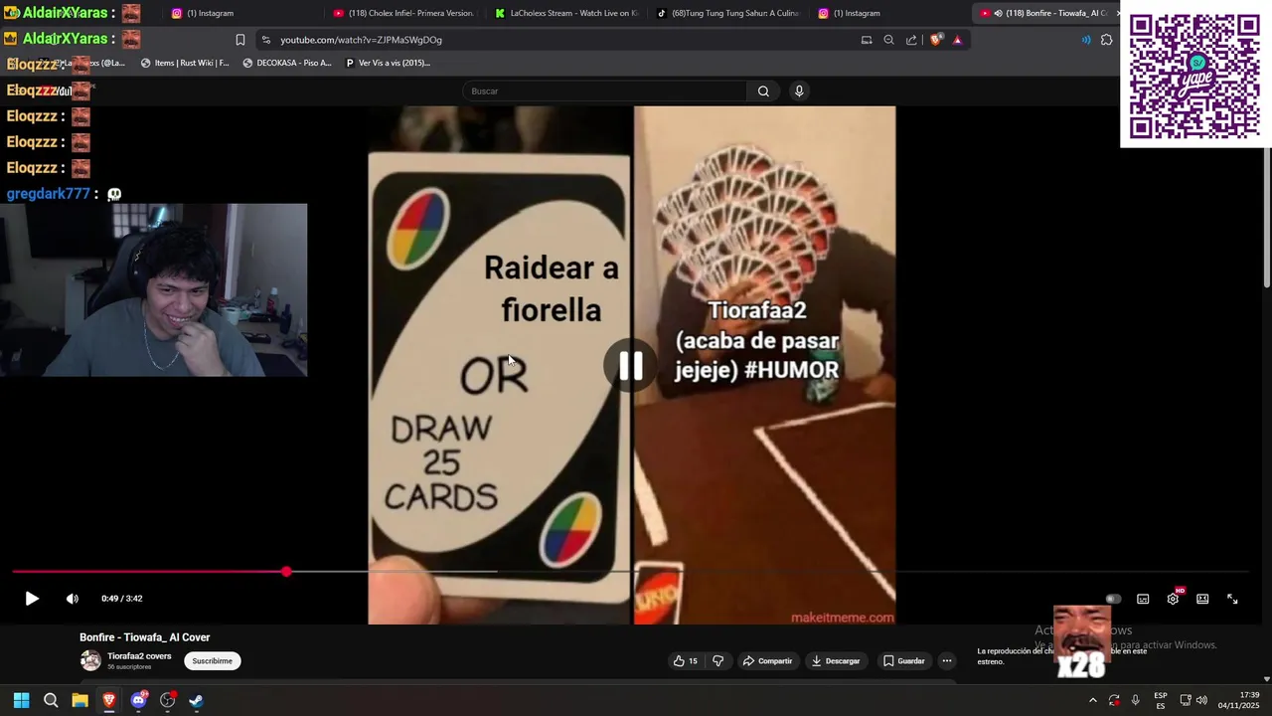Toggle the autoplay switch in player
Image resolution: width=1272 pixels, height=716 pixels.
coord(1113,599)
